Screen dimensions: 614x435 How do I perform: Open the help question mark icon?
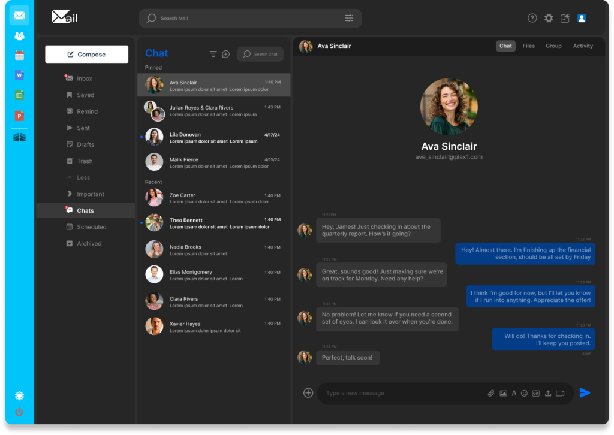click(532, 18)
